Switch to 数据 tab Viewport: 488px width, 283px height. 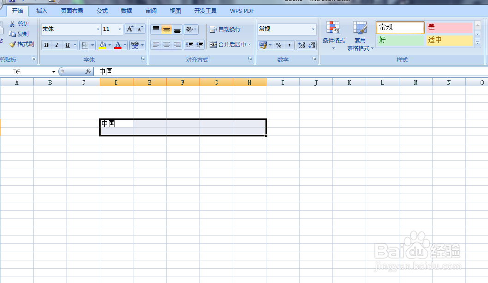(127, 11)
